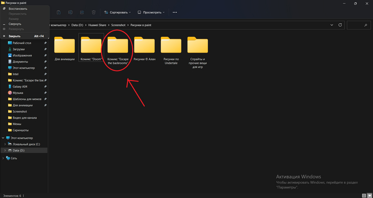Open Galaxy A04 device in sidebar
This screenshot has width=373, height=198.
tap(20, 86)
